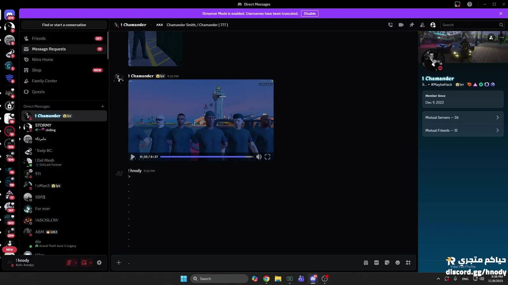Open the Discord home icon
This screenshot has height=285, width=508.
tap(10, 15)
